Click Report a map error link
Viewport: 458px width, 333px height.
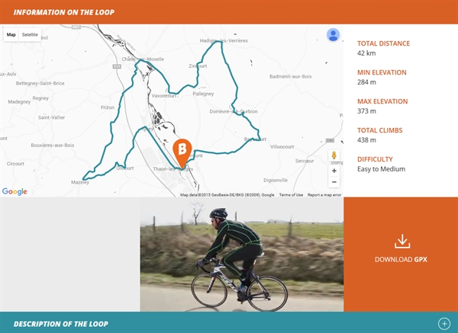click(x=324, y=195)
